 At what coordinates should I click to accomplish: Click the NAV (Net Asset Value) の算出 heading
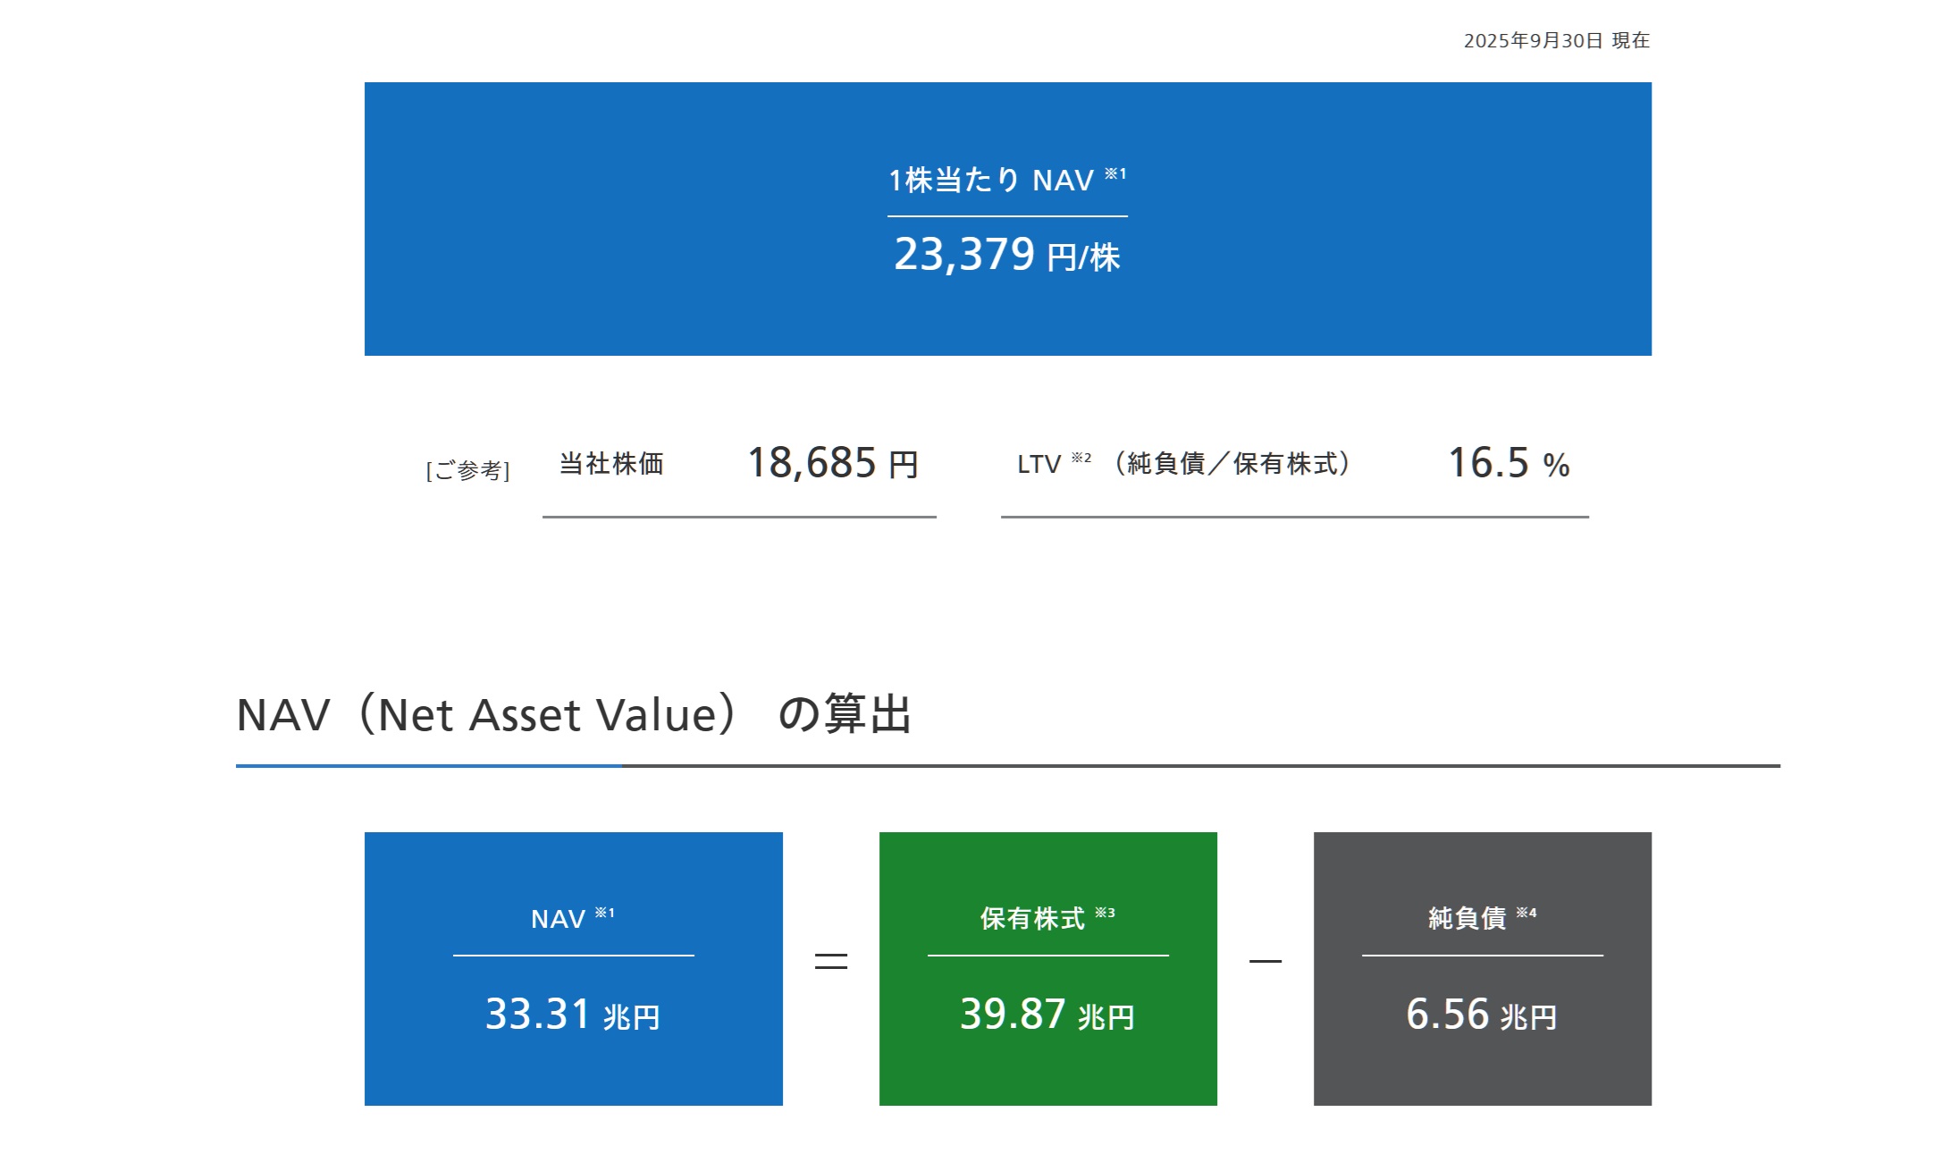pos(574,715)
